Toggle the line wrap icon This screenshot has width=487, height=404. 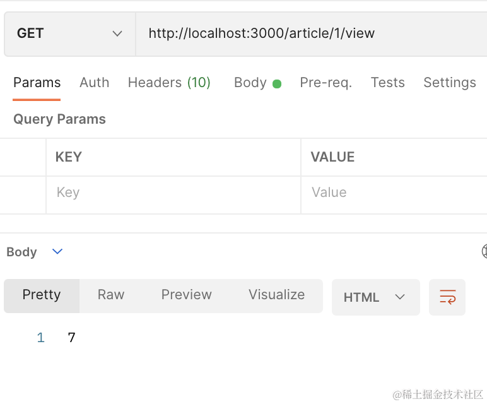[447, 297]
